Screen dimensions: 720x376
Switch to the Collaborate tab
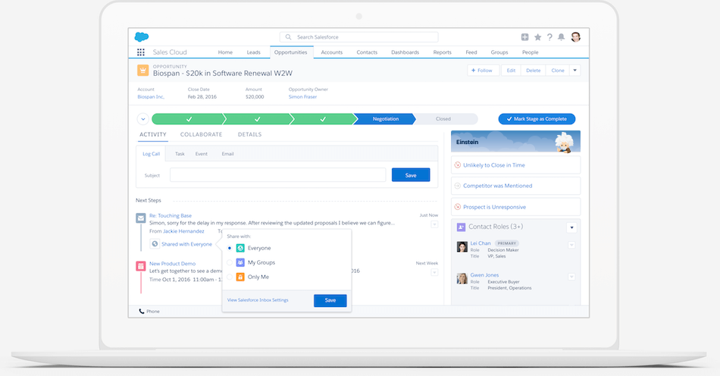[201, 135]
